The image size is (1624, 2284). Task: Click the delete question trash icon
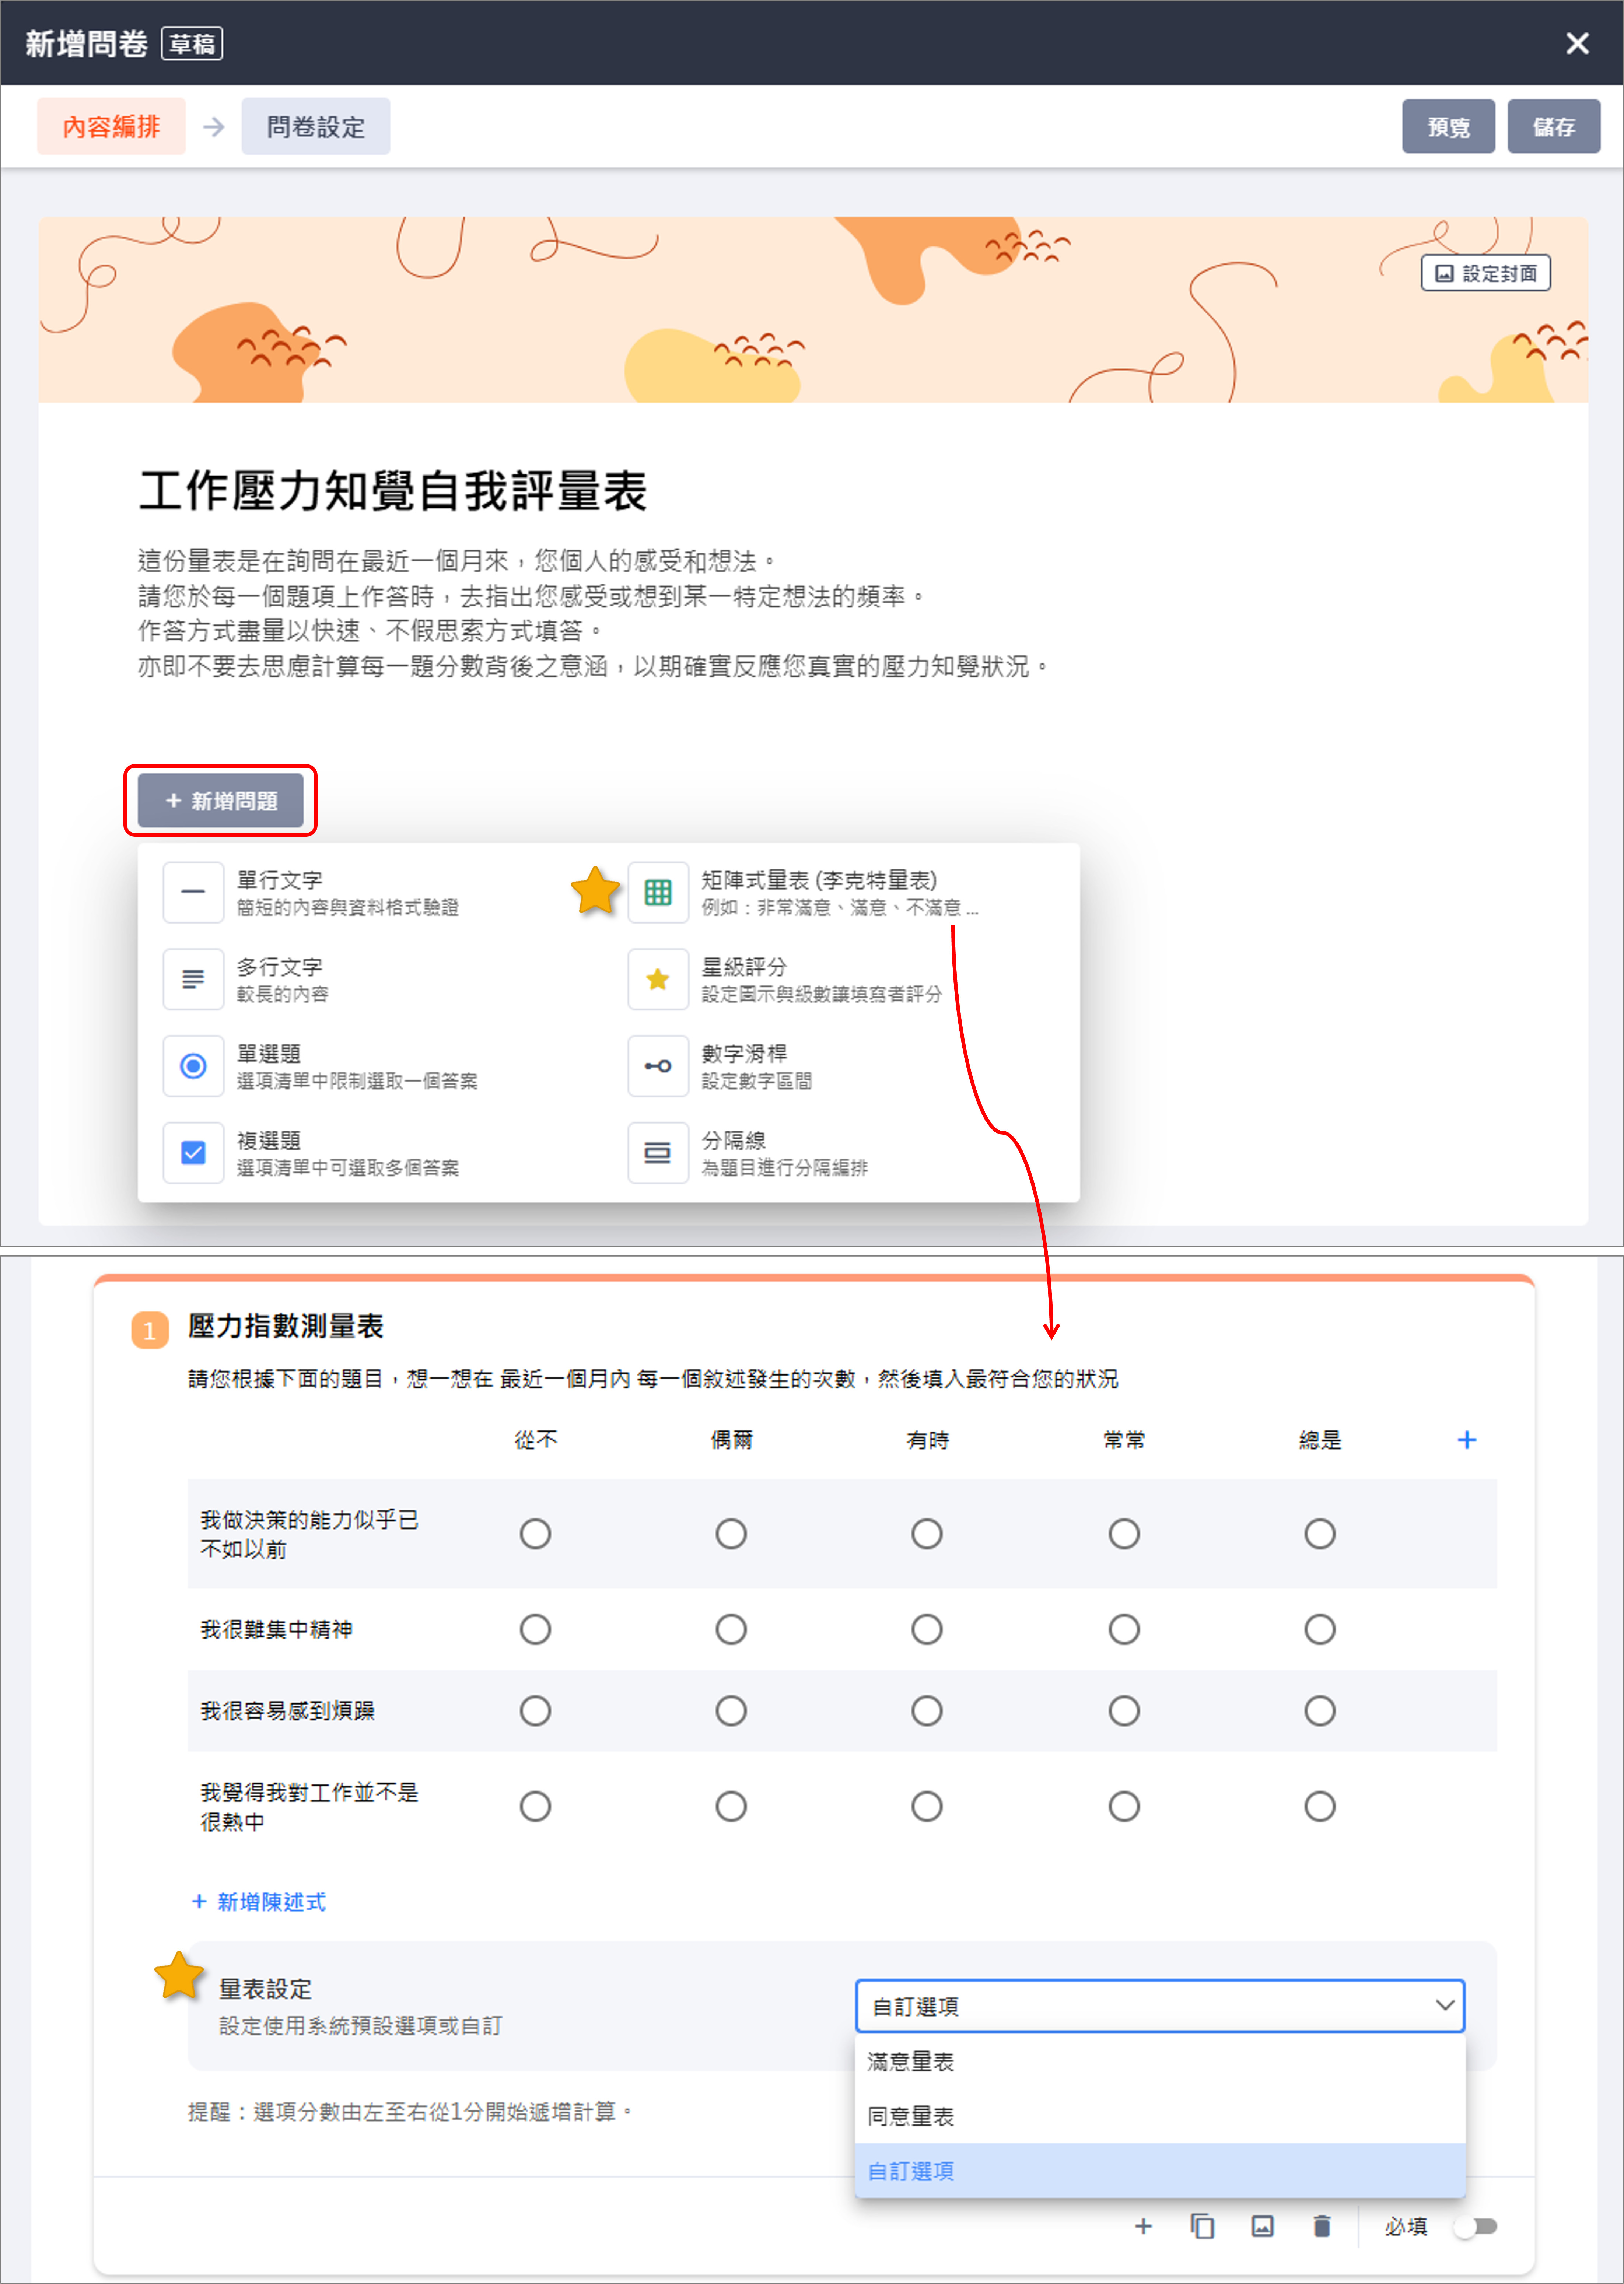click(x=1322, y=2226)
